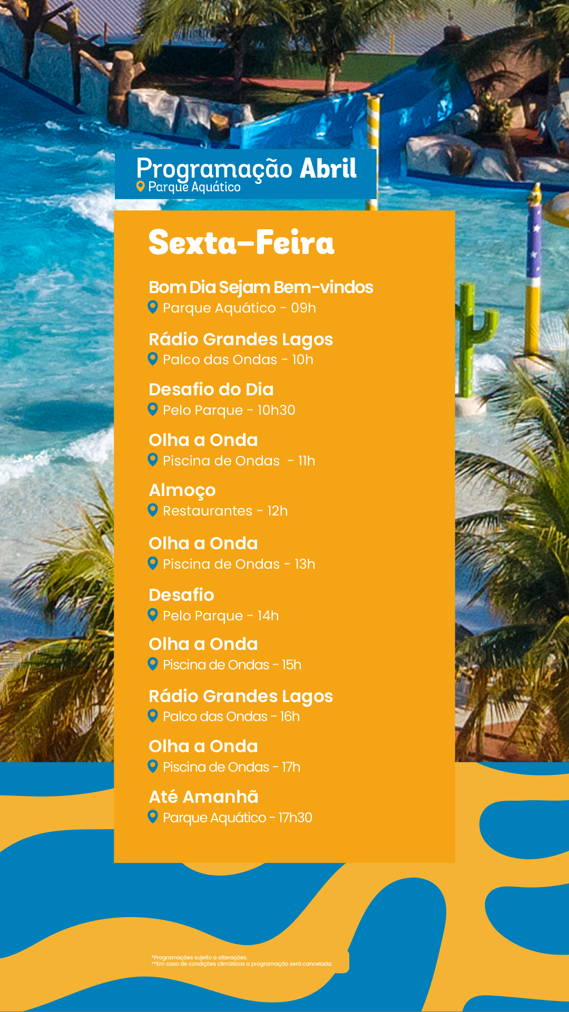Select the Sexta-Feira day heading
The height and width of the screenshot is (1012, 569).
[x=241, y=243]
